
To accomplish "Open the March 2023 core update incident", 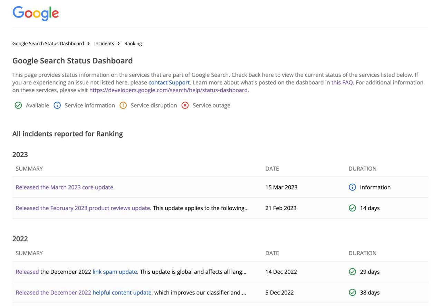I will [x=65, y=187].
